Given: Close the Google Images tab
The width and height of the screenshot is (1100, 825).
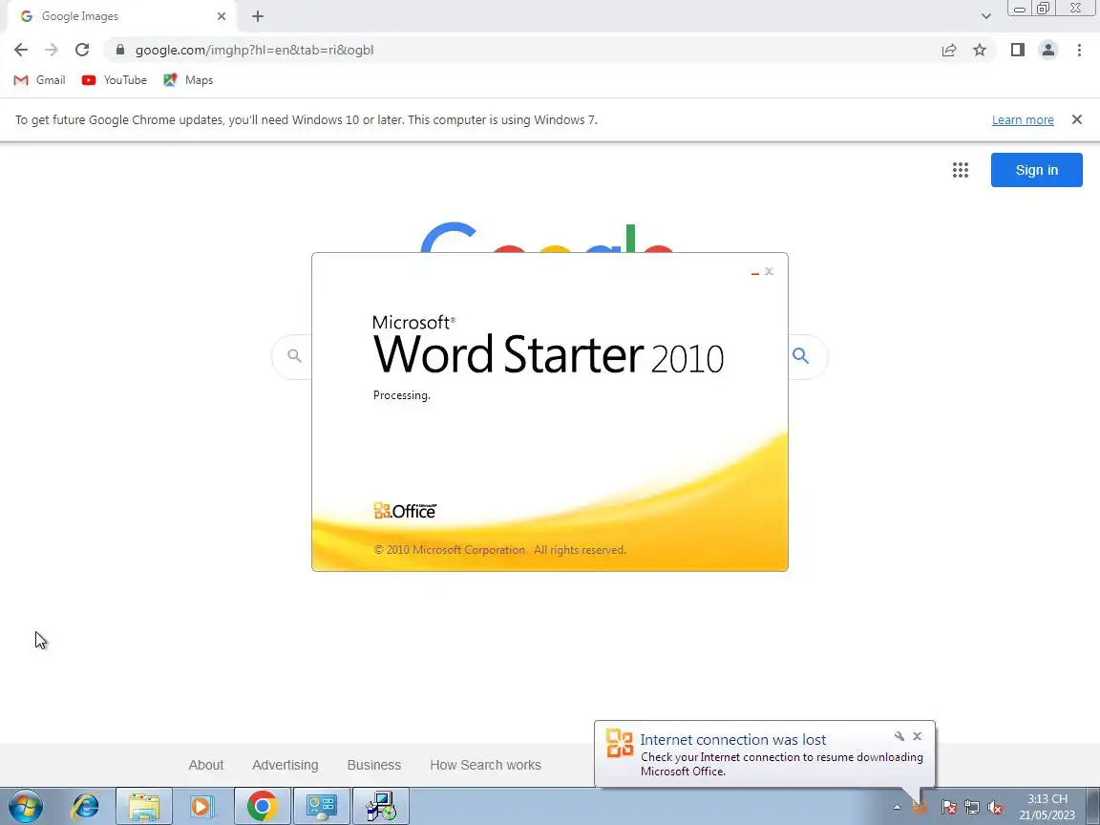Looking at the screenshot, I should [x=222, y=16].
